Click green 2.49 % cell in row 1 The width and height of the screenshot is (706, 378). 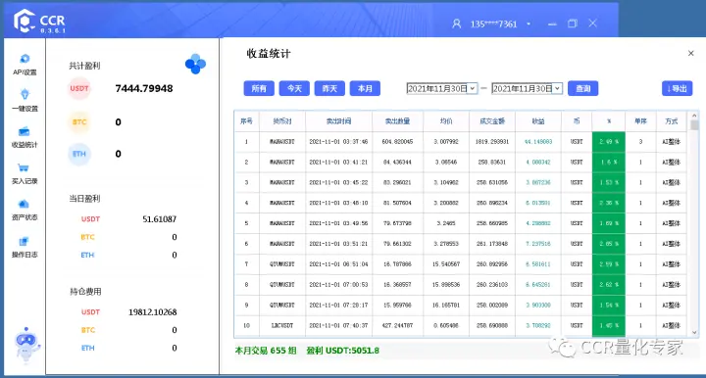(x=609, y=142)
